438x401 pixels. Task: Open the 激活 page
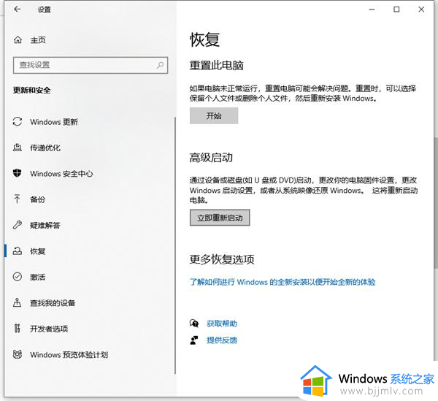pyautogui.click(x=37, y=277)
